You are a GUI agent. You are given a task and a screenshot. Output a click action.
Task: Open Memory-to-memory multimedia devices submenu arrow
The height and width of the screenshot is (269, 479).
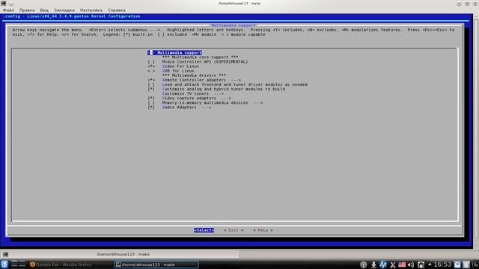257,103
